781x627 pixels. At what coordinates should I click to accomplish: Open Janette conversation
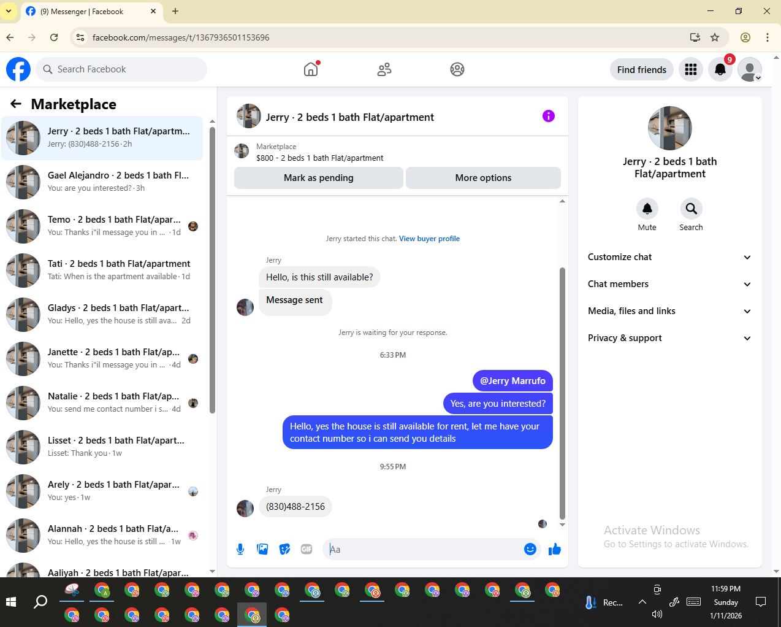tap(102, 359)
